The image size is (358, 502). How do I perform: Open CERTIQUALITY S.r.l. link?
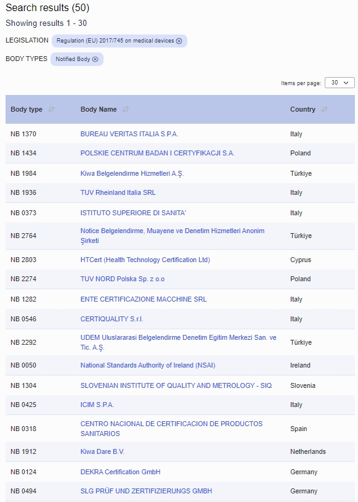pyautogui.click(x=112, y=319)
